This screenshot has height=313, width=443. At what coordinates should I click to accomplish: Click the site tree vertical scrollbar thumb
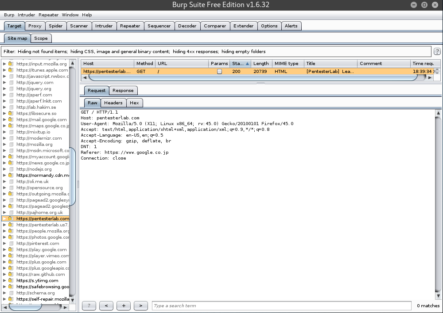click(x=72, y=176)
